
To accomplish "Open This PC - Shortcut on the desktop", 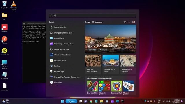I will pyautogui.click(x=5, y=64).
